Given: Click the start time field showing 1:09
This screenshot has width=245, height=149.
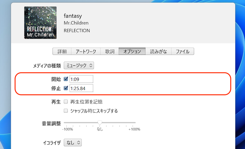Looking at the screenshot, I should 81,79.
